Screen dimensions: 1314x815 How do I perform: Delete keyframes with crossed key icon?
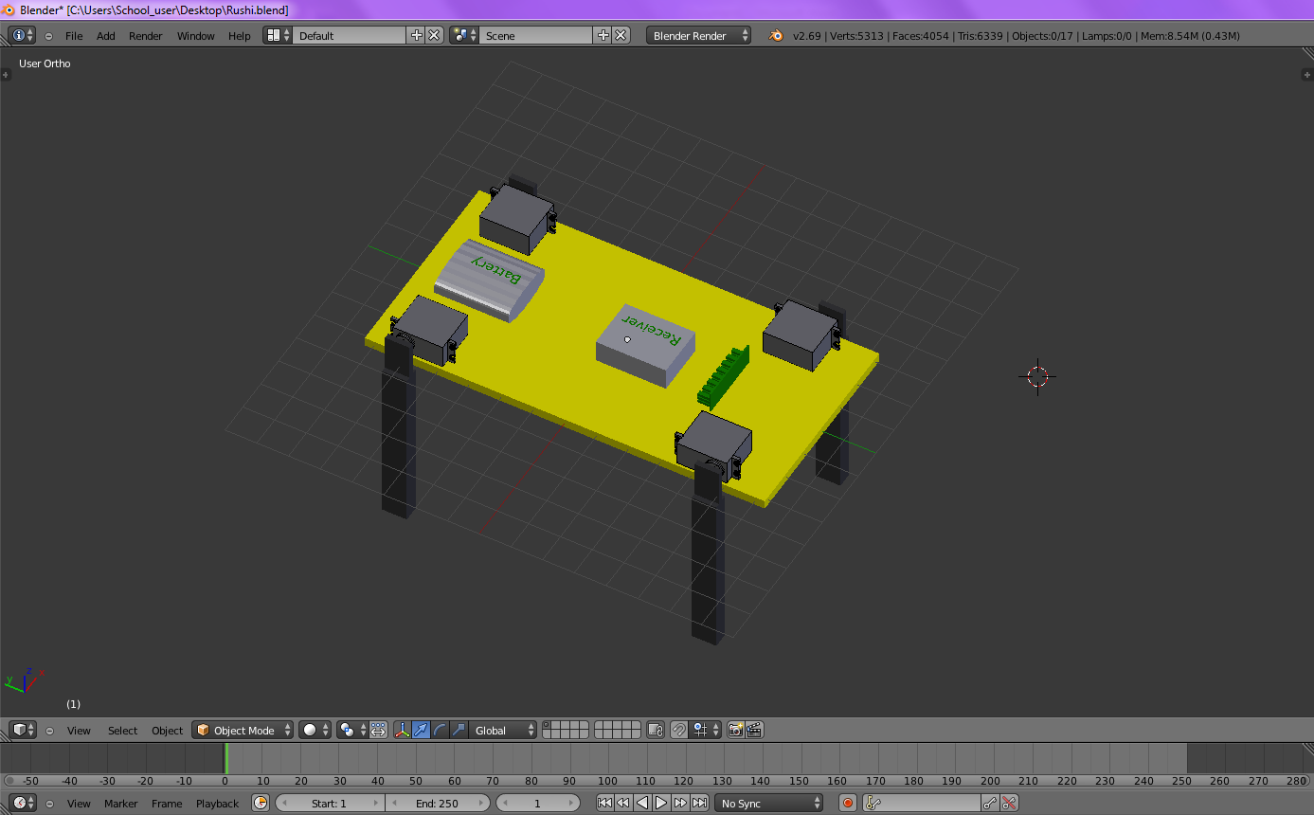coord(1009,803)
